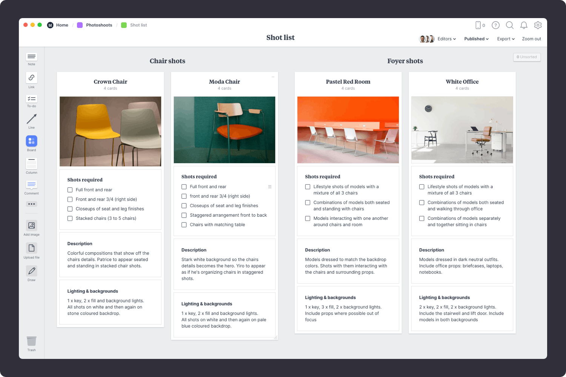The width and height of the screenshot is (566, 377).
Task: Choose the To-do list tool
Action: pyautogui.click(x=31, y=99)
